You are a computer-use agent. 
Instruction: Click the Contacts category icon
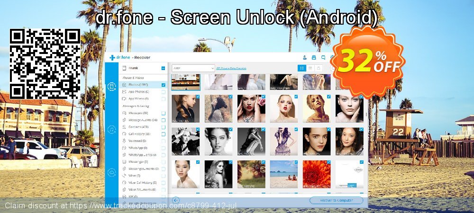[124, 127]
